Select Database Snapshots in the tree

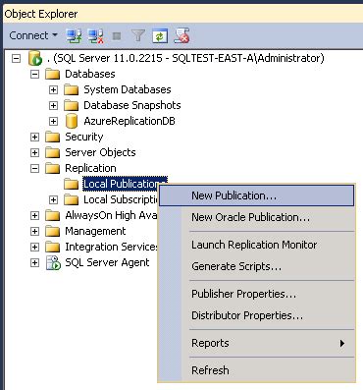[x=132, y=105]
